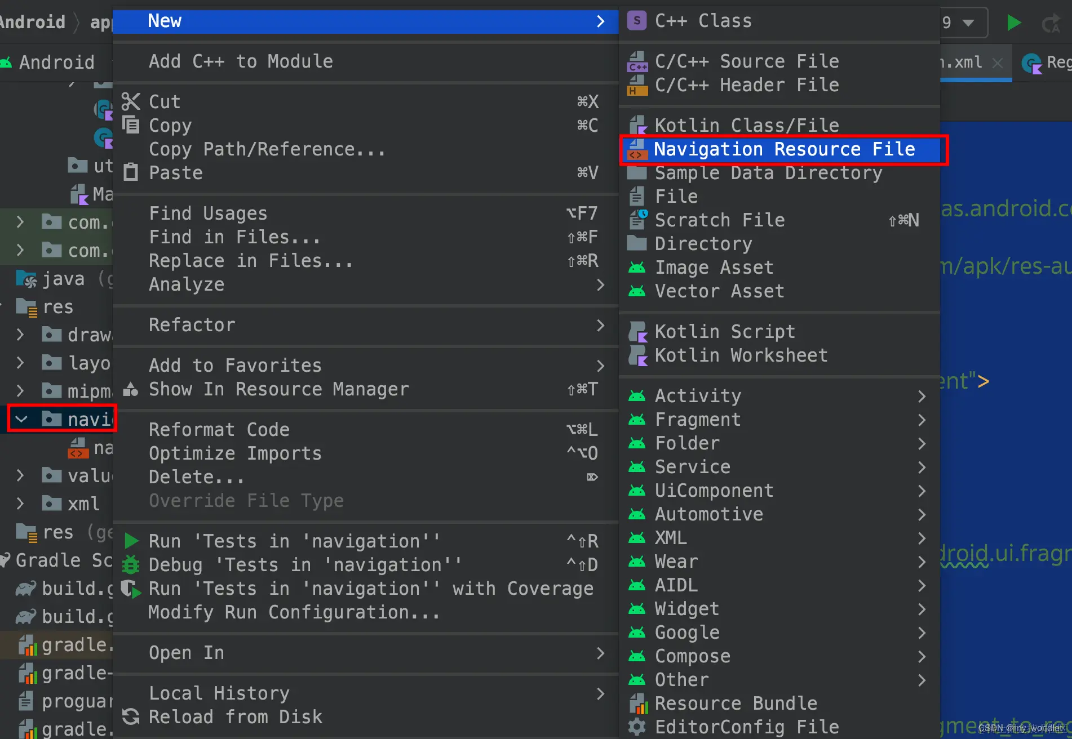Open the Automotive submenu
The height and width of the screenshot is (739, 1072).
[779, 514]
